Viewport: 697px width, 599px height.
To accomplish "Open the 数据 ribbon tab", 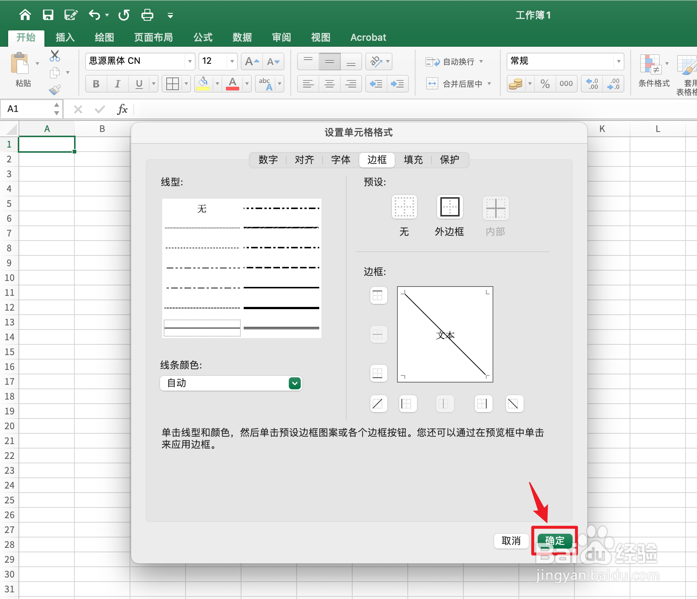I will click(x=241, y=37).
